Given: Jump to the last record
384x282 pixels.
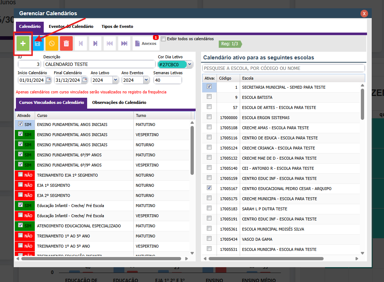Looking at the screenshot, I should point(124,43).
